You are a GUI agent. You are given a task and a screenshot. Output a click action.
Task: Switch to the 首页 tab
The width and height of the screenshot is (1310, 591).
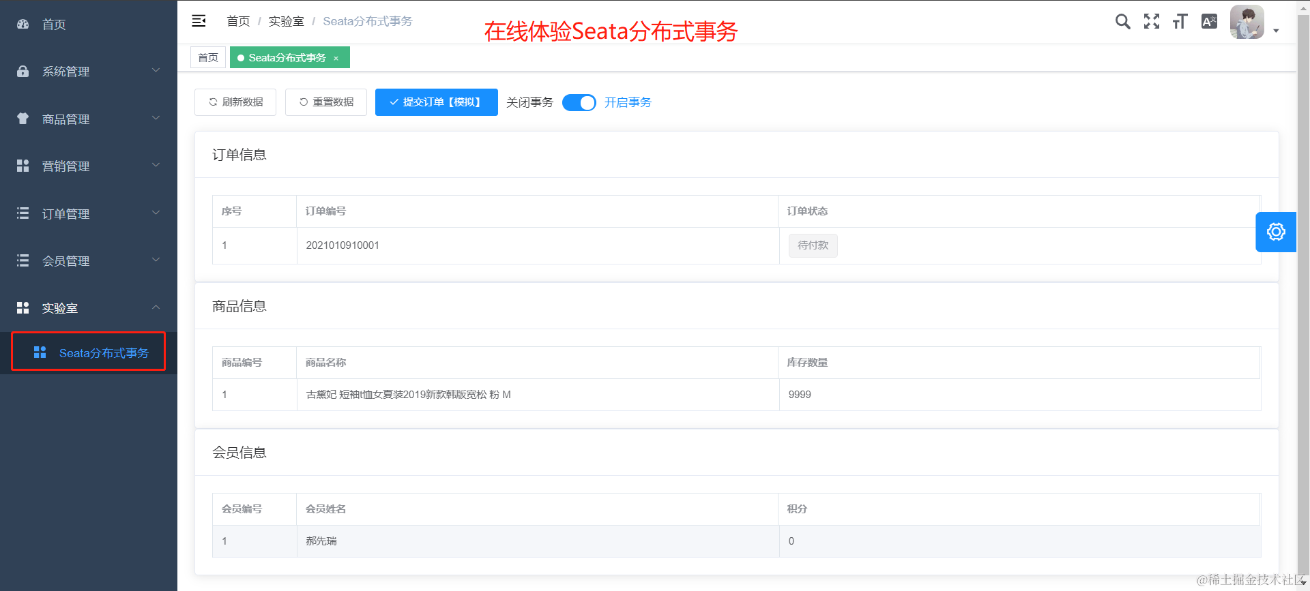point(208,58)
